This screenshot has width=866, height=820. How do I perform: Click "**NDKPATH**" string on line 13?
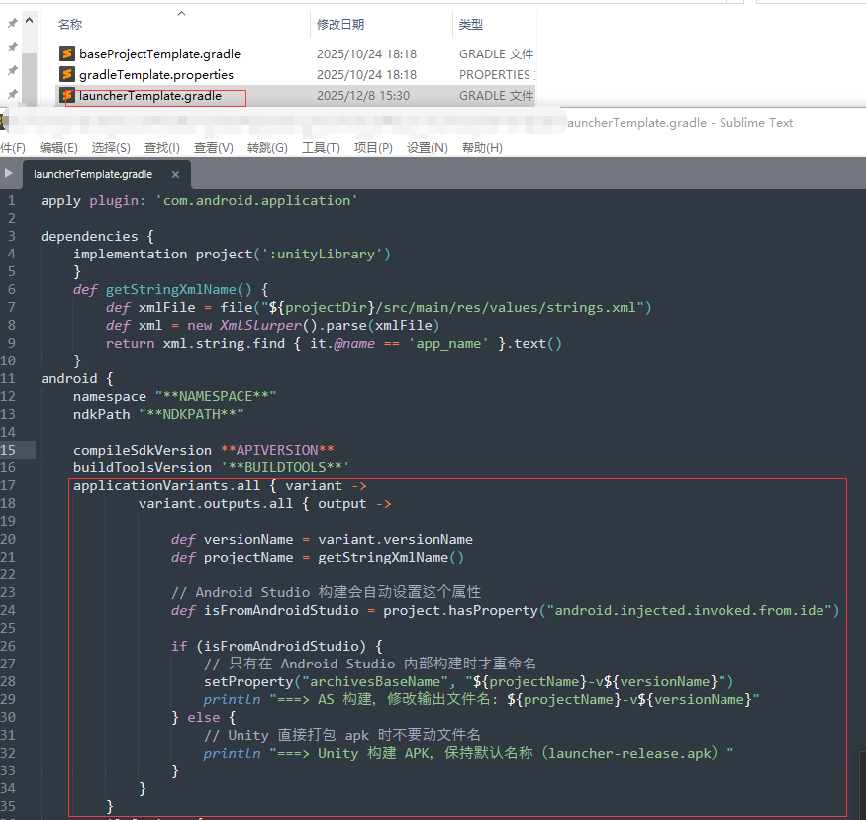click(x=191, y=414)
